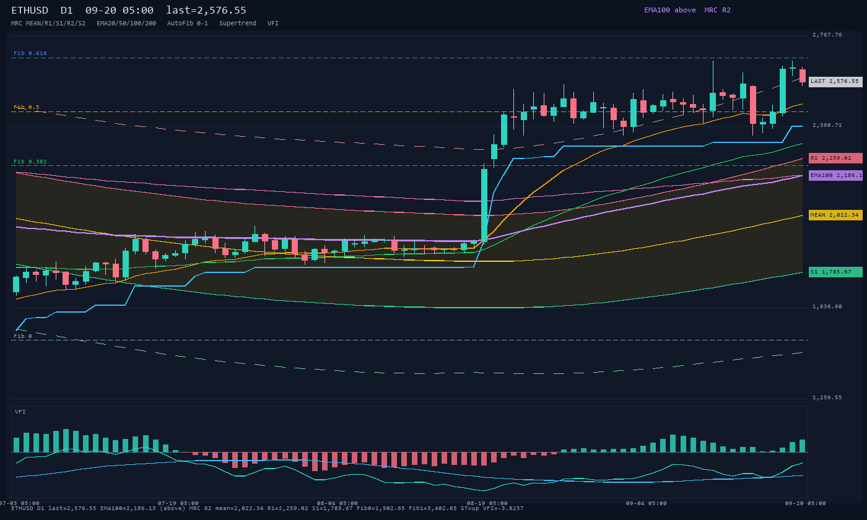Screen dimensions: 867x520
Task: Click the ETHUSD D1 chart title
Action: coord(42,11)
